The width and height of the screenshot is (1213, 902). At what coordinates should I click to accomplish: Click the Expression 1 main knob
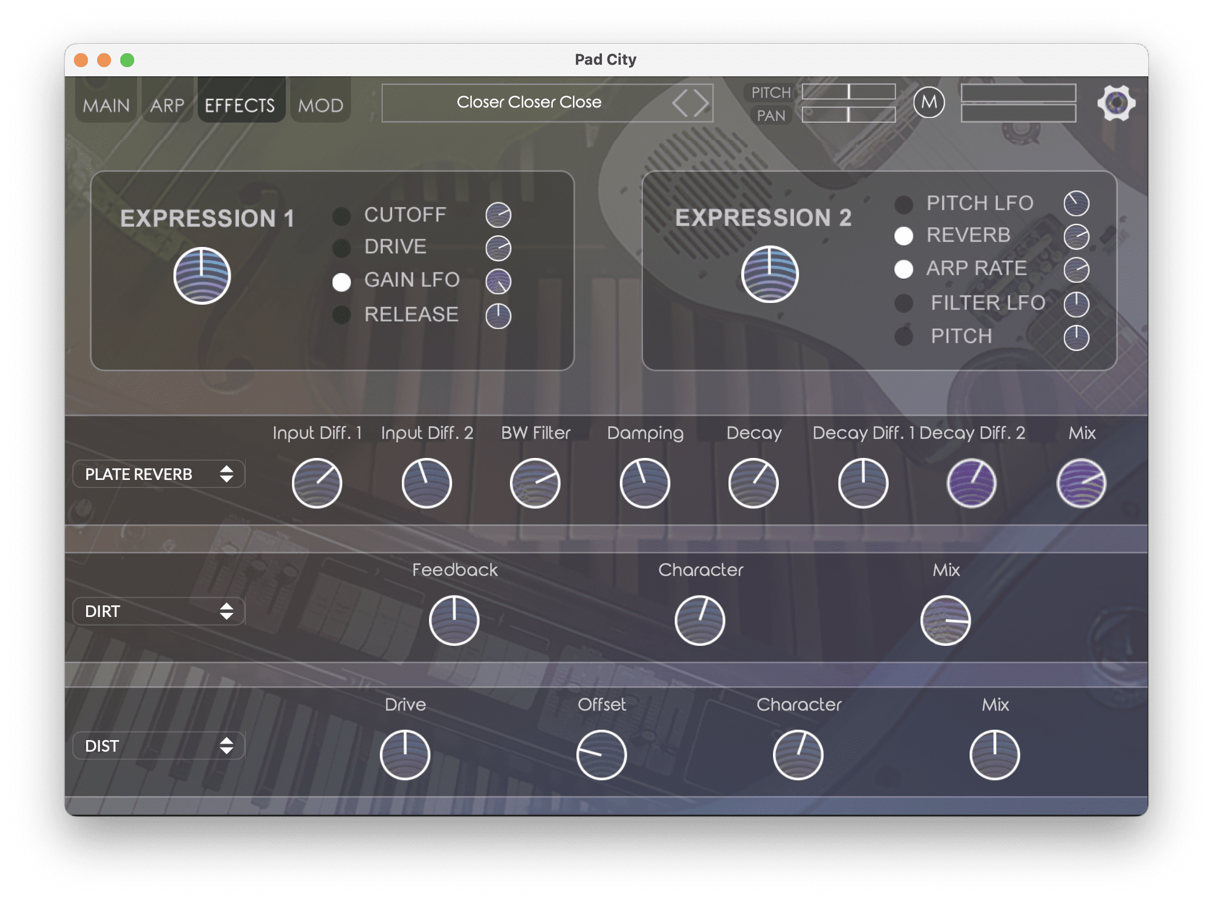pos(202,276)
